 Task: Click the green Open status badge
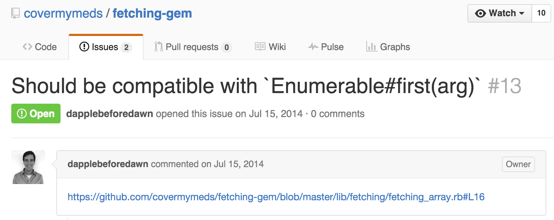(x=36, y=114)
